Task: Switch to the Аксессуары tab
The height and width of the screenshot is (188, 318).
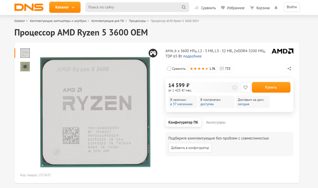Action: point(216,122)
